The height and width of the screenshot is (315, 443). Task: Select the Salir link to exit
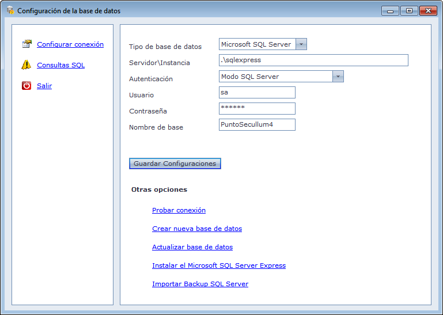tap(44, 86)
